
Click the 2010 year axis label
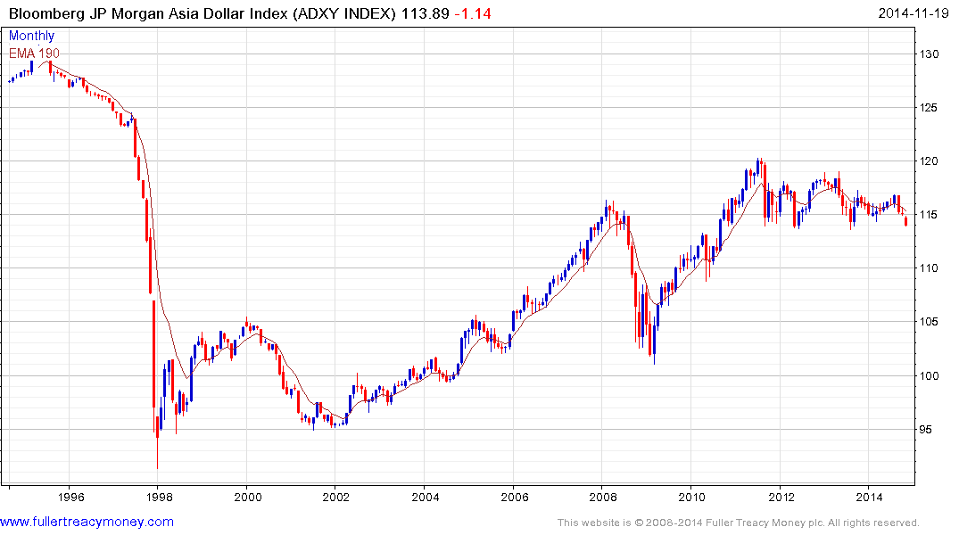[x=691, y=497]
